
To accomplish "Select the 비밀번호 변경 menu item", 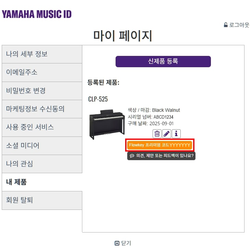I will click(x=42, y=91).
